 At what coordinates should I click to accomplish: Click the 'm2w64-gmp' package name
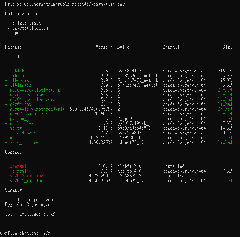coord(21,104)
